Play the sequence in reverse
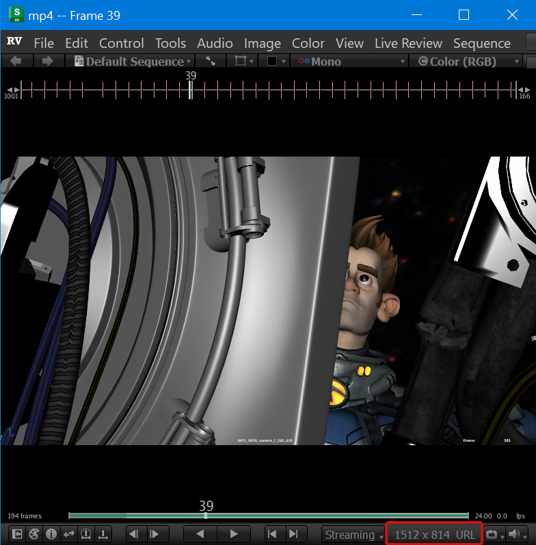Image resolution: width=536 pixels, height=545 pixels. point(200,534)
